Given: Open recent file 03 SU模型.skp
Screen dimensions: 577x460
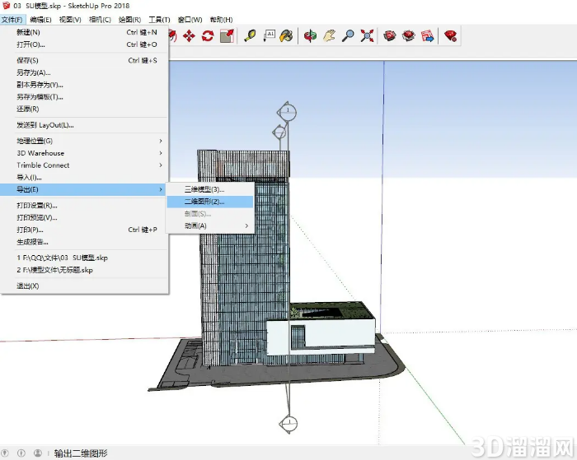Looking at the screenshot, I should (x=84, y=258).
